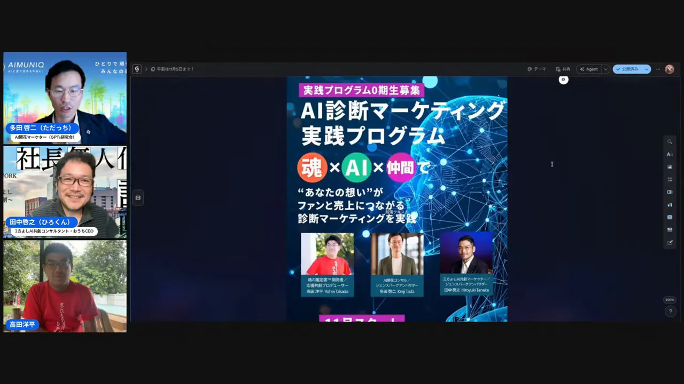
Task: Click the embed content icon in sidebar
Action: click(x=670, y=229)
